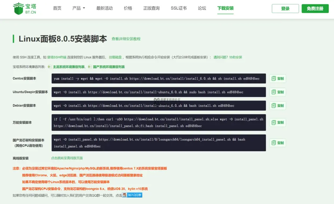Copy the 国产龙芯架构 install script

click(x=278, y=143)
